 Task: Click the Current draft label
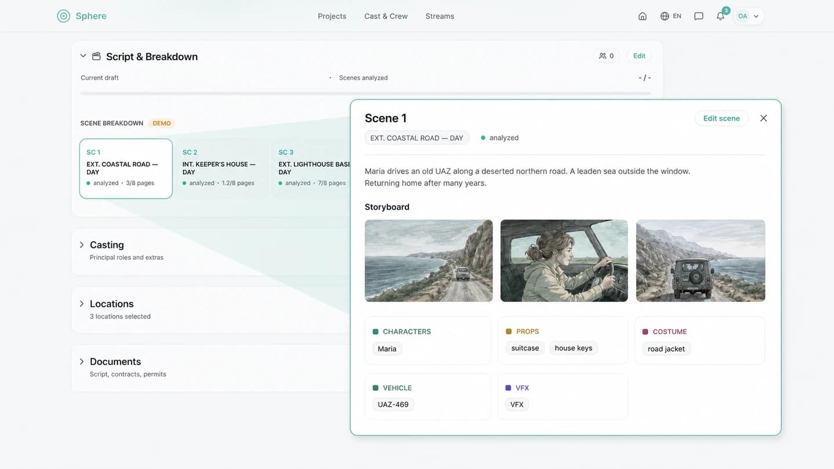tap(100, 78)
